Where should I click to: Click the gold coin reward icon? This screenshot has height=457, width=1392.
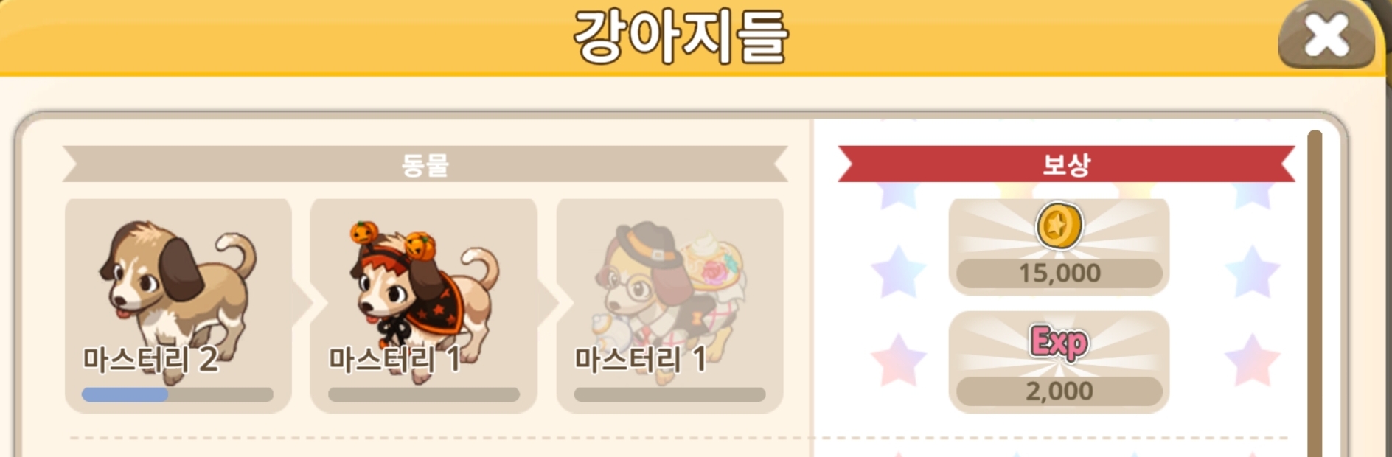pyautogui.click(x=1059, y=226)
